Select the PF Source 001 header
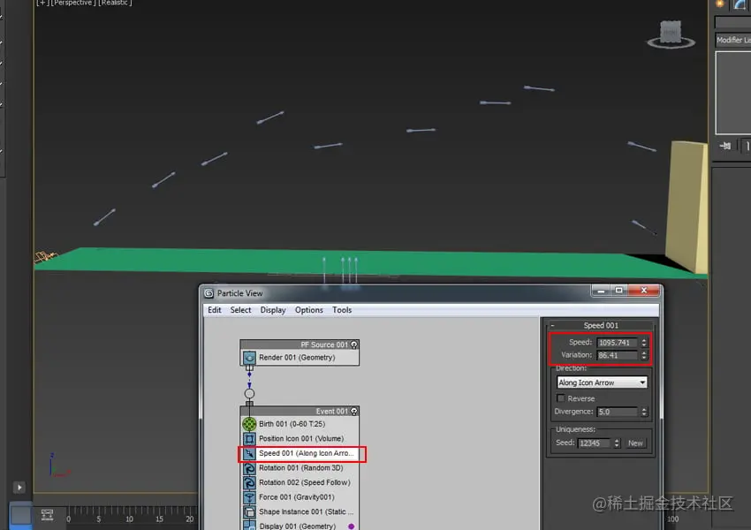Image resolution: width=751 pixels, height=530 pixels. click(300, 344)
